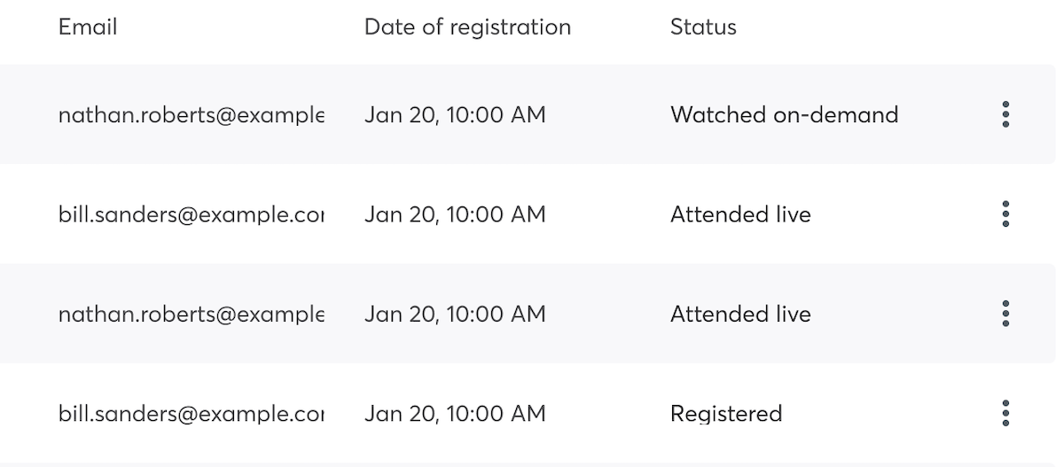Open more options for bill.sanders Attended live row

(1005, 214)
